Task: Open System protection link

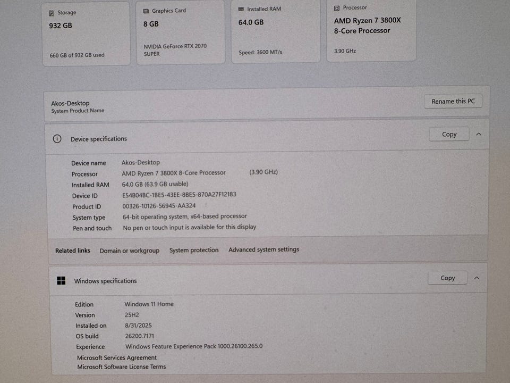Action: (194, 250)
